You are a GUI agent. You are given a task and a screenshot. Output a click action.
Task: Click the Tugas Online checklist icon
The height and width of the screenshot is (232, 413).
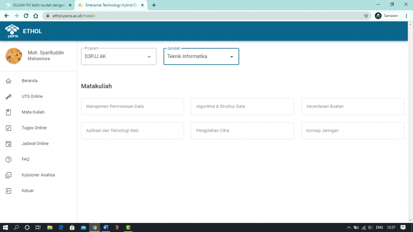(8, 128)
